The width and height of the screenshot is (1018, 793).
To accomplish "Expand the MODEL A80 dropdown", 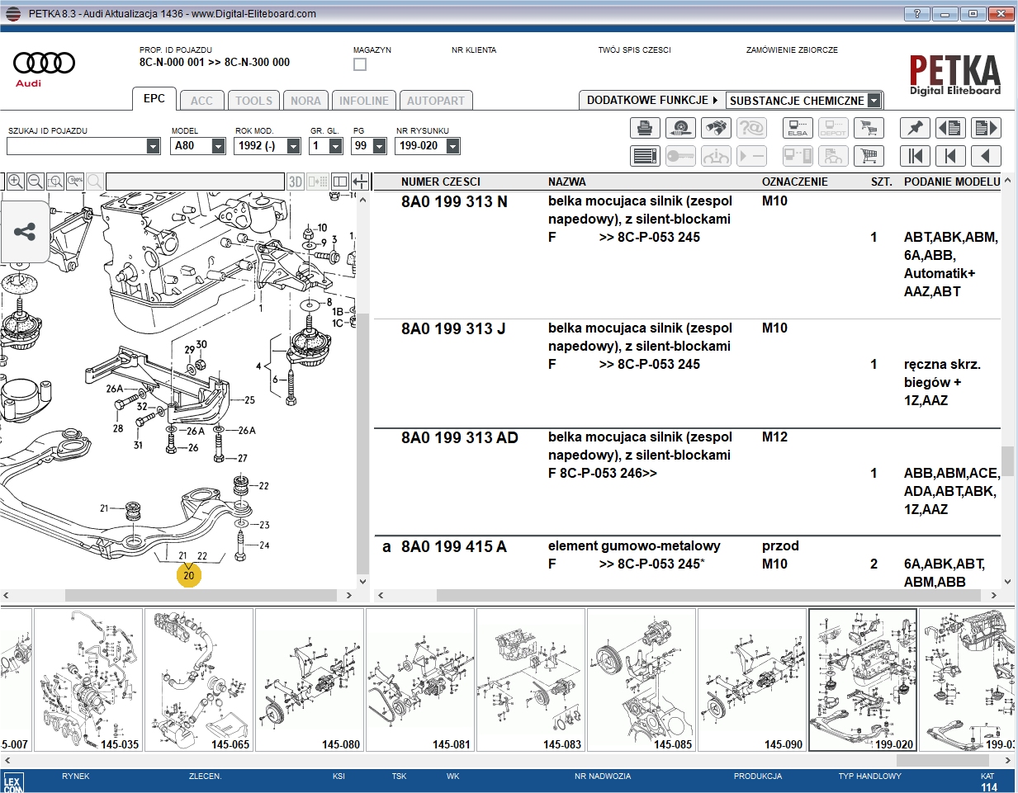I will [x=218, y=146].
